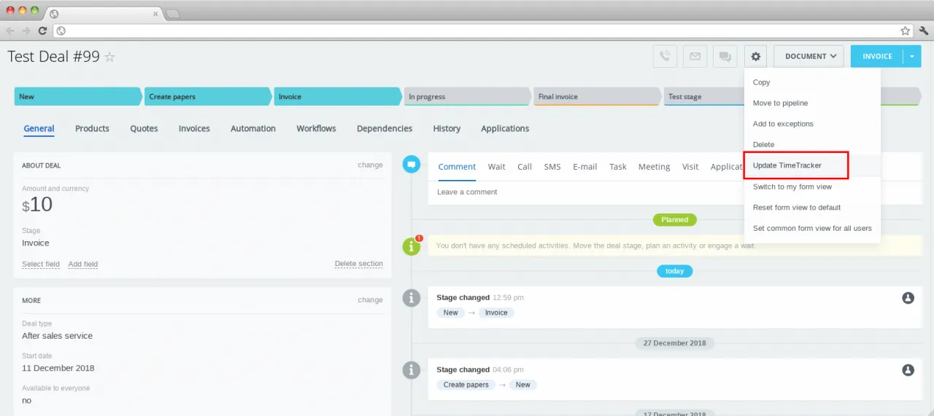934x416 pixels.
Task: Click the green info icon with notification badge
Action: click(x=412, y=246)
